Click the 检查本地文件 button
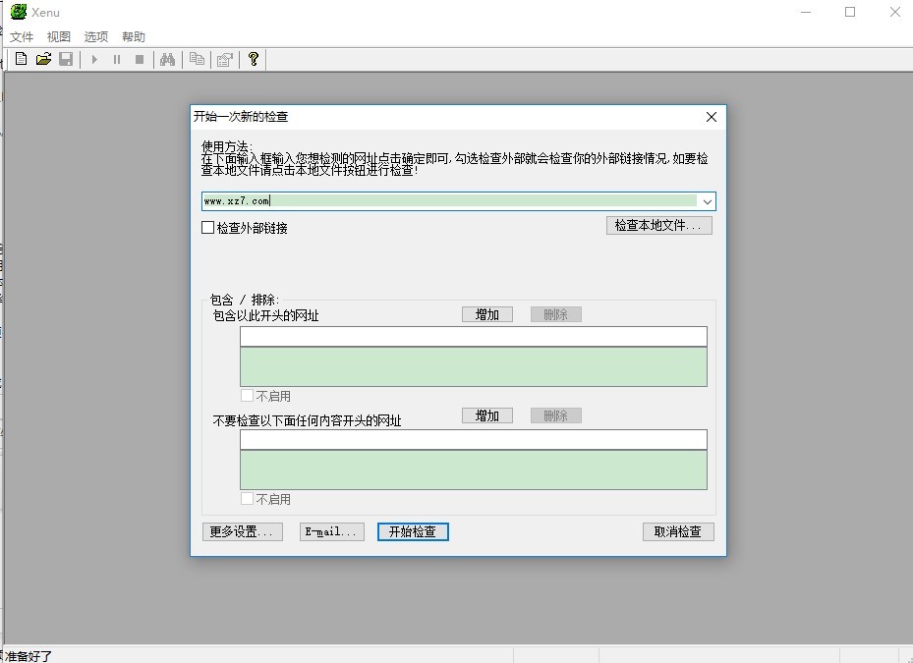 point(658,224)
